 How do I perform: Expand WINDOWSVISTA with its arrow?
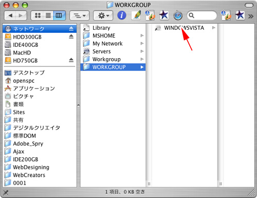click(214, 28)
